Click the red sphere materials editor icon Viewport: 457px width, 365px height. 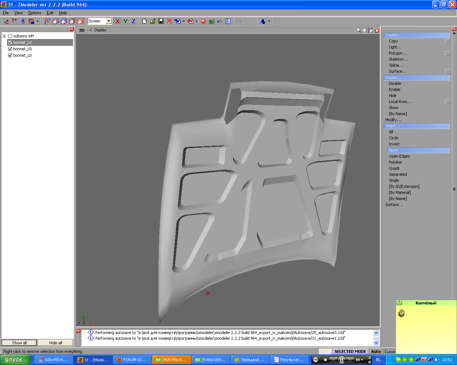click(x=203, y=21)
